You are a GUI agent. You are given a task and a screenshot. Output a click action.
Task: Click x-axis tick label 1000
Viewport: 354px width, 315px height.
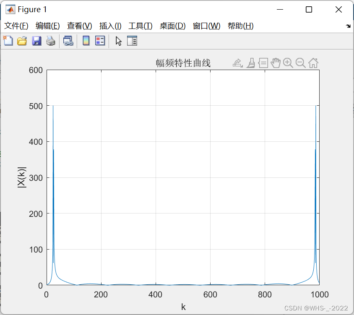320,294
